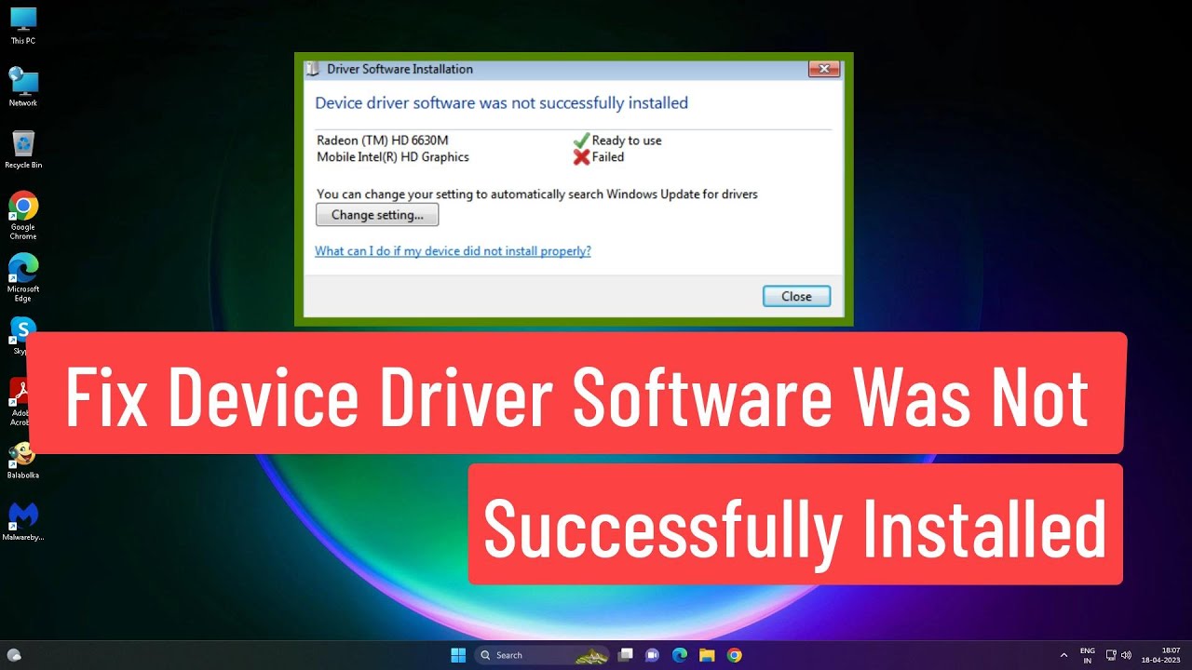1192x670 pixels.
Task: Click the Change setting... button
Action: (377, 215)
